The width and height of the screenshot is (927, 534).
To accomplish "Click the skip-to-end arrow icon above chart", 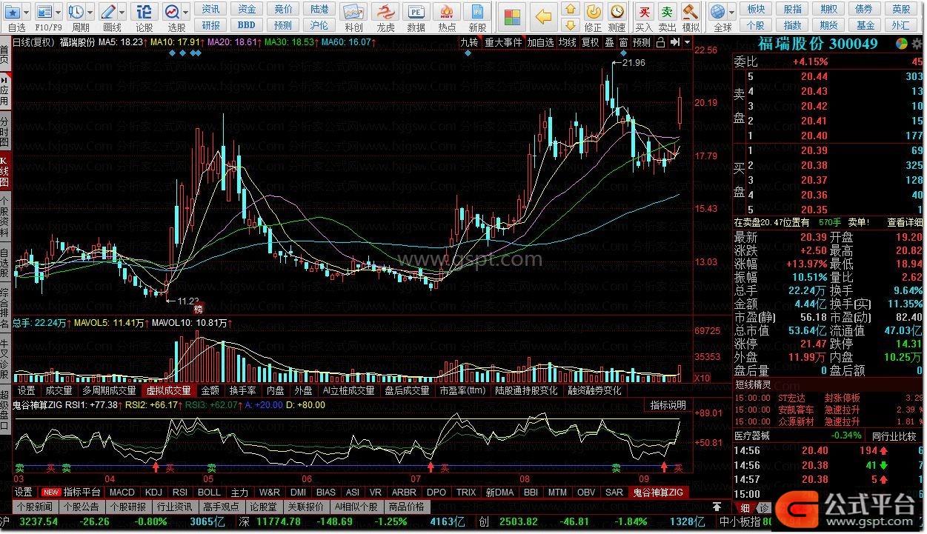I will (675, 42).
